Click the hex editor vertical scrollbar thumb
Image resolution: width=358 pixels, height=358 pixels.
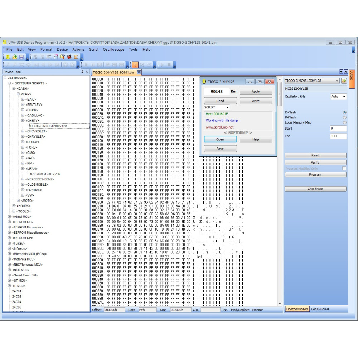[280, 94]
